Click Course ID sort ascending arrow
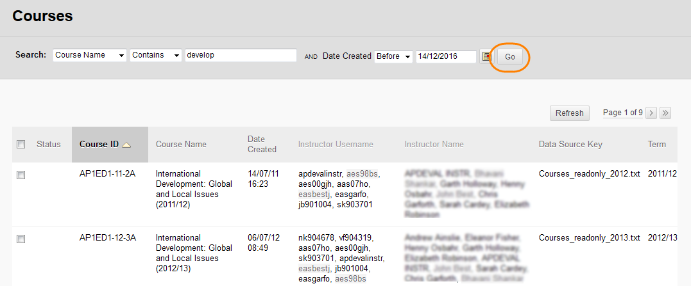 click(x=126, y=145)
